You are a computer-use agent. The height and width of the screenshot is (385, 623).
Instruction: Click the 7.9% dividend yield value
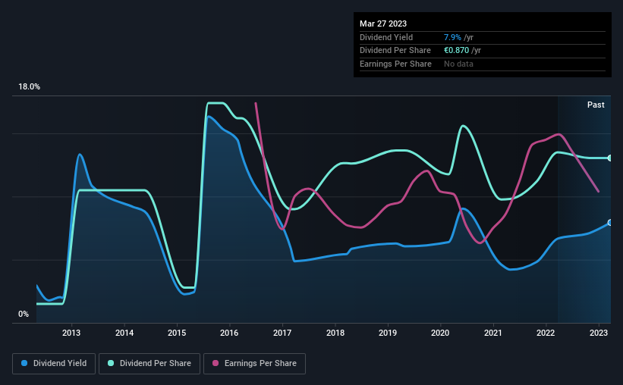[452, 37]
